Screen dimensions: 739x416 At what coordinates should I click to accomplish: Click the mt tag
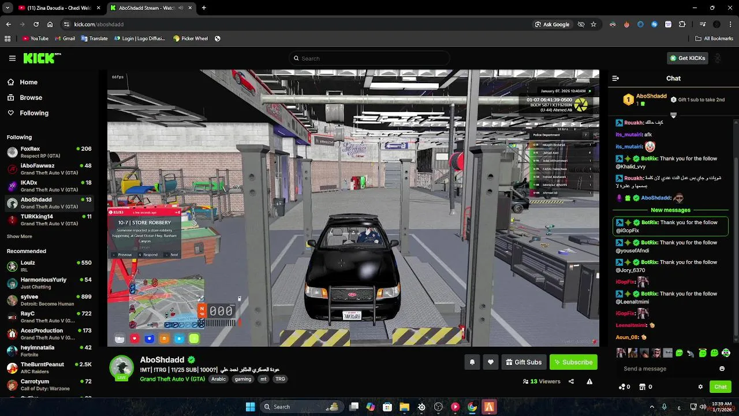coord(263,379)
